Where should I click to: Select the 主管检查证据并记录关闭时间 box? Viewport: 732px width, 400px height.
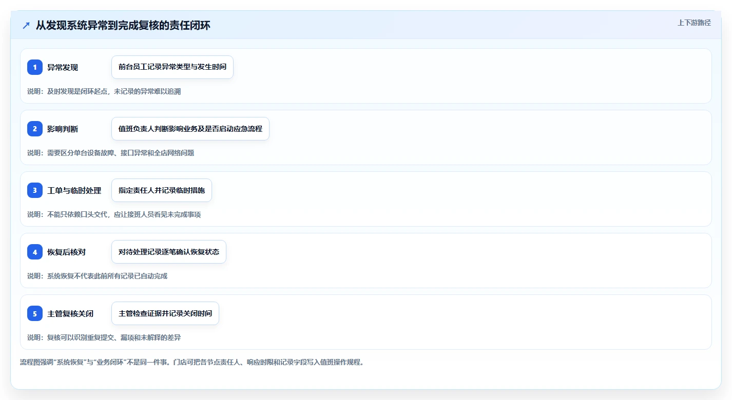[x=165, y=313]
